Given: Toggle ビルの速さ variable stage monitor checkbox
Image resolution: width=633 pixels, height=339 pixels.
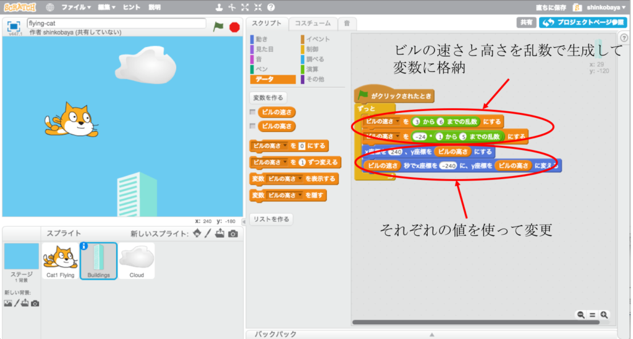Looking at the screenshot, I should tap(253, 112).
